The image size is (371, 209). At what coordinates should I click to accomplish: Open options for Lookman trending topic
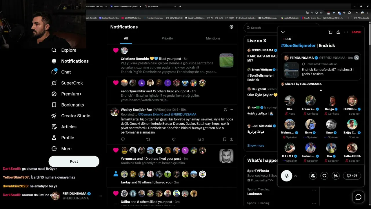pyautogui.click(x=314, y=190)
